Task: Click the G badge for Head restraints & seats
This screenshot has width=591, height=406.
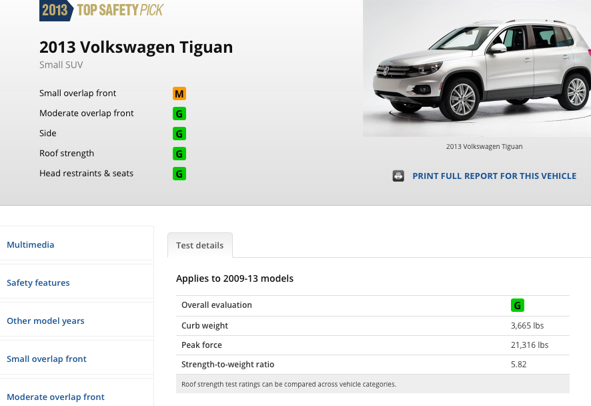Action: [179, 174]
